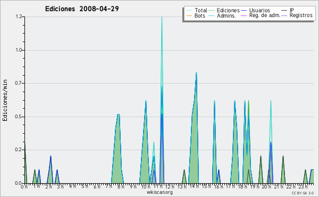Click the 'Ediciones/min' y-axis label
This screenshot has height=197, width=319.
tap(5, 100)
